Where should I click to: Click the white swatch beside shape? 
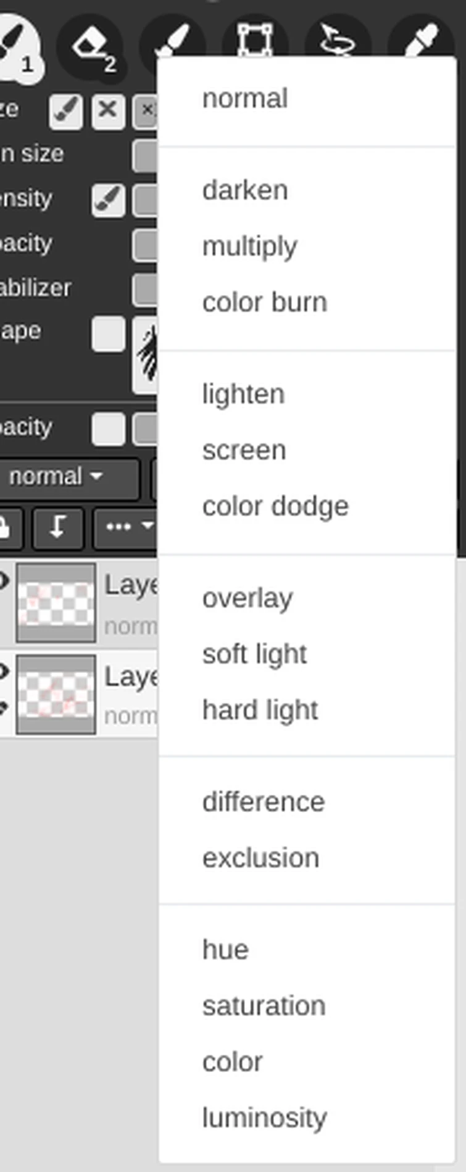tap(109, 334)
